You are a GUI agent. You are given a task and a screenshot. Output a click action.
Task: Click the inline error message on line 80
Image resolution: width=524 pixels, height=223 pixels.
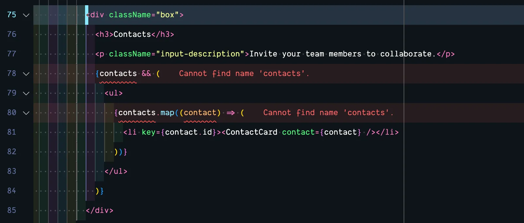tap(328, 113)
